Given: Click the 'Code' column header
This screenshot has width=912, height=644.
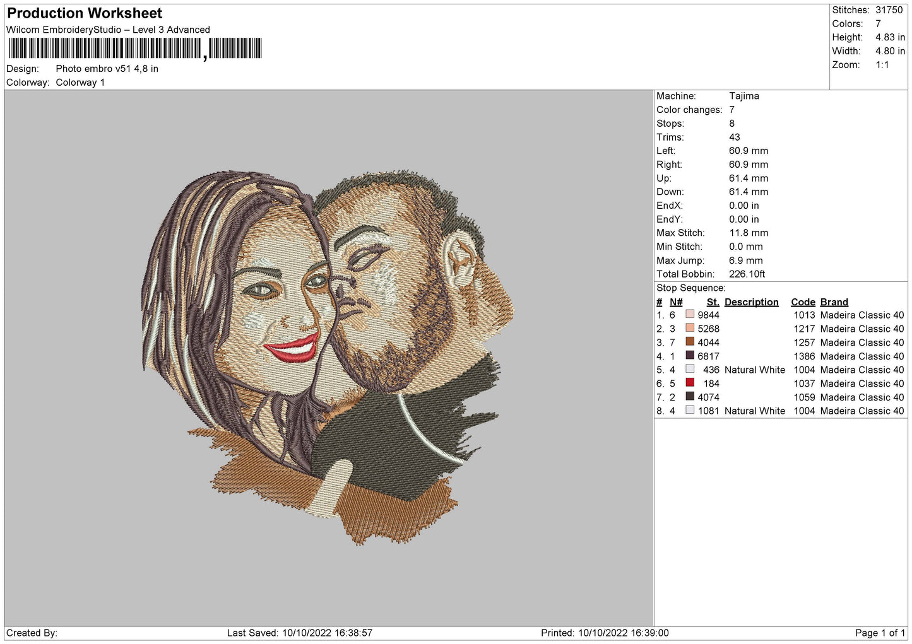Looking at the screenshot, I should [x=803, y=302].
